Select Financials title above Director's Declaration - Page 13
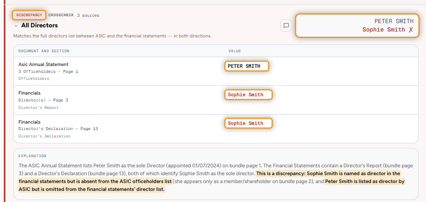 pyautogui.click(x=30, y=122)
